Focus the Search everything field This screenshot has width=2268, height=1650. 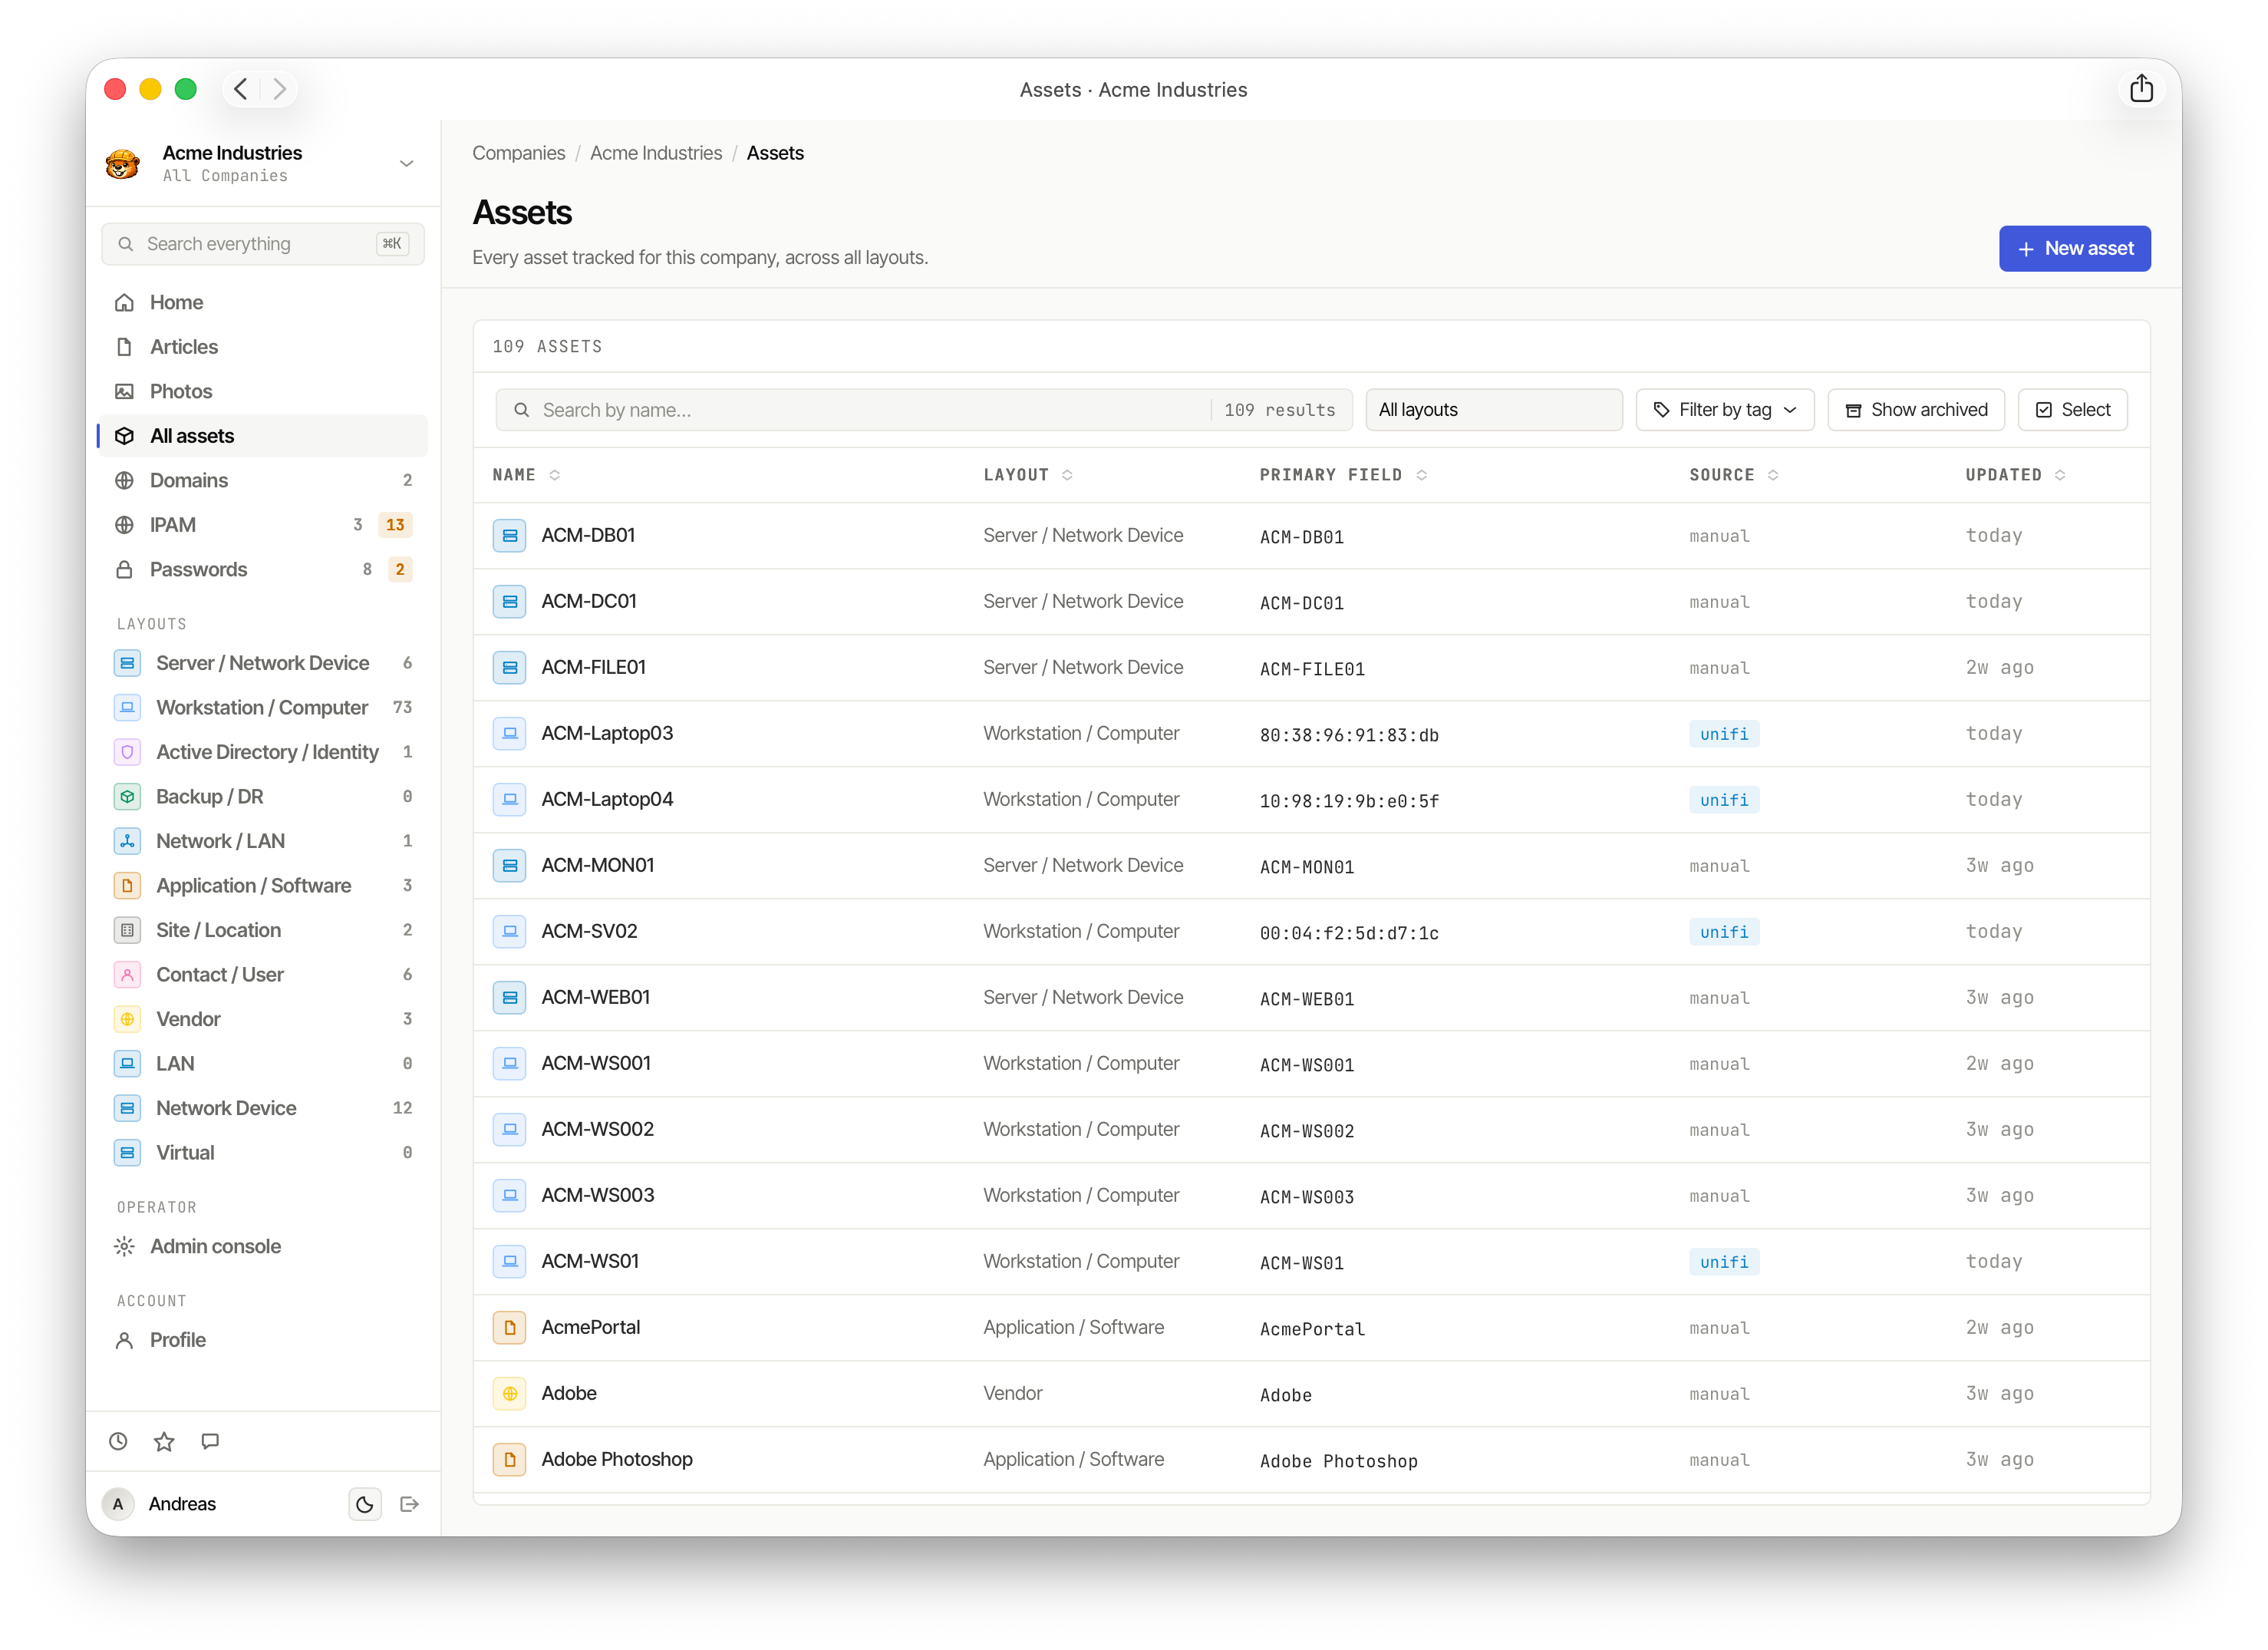[262, 244]
